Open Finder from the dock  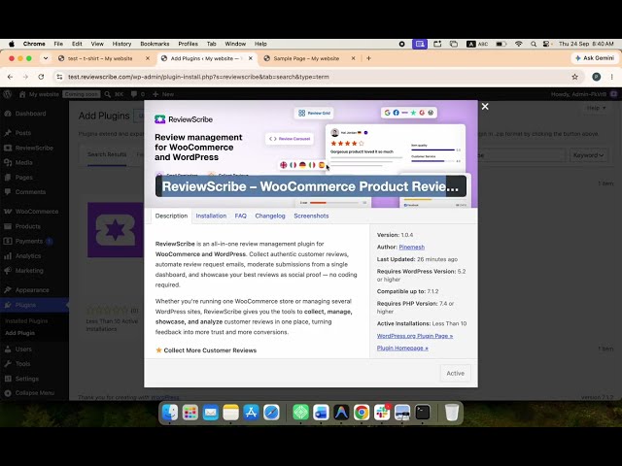[170, 413]
